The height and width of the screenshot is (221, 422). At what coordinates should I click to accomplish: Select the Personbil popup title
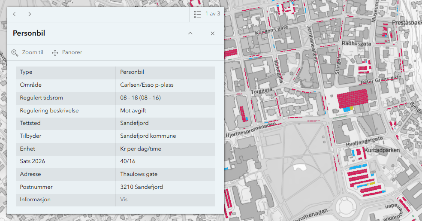[x=29, y=33]
